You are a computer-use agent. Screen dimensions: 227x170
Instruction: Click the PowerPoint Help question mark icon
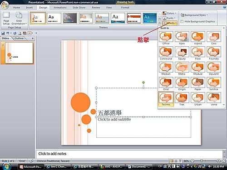(225, 7)
